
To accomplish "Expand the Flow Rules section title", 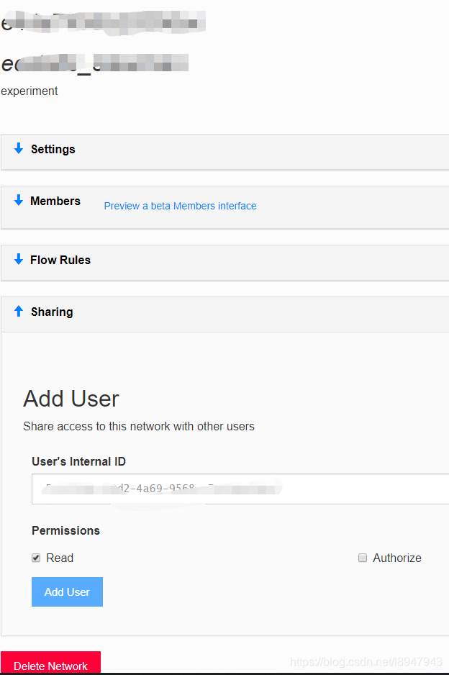I will (x=60, y=260).
